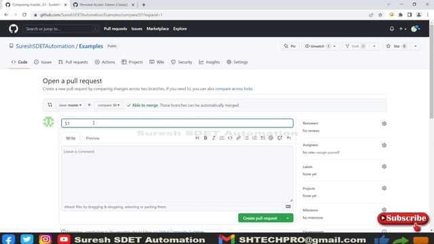Mention a user with the @ icon
Image resolution: width=434 pixels, height=244 pixels.
[271, 138]
